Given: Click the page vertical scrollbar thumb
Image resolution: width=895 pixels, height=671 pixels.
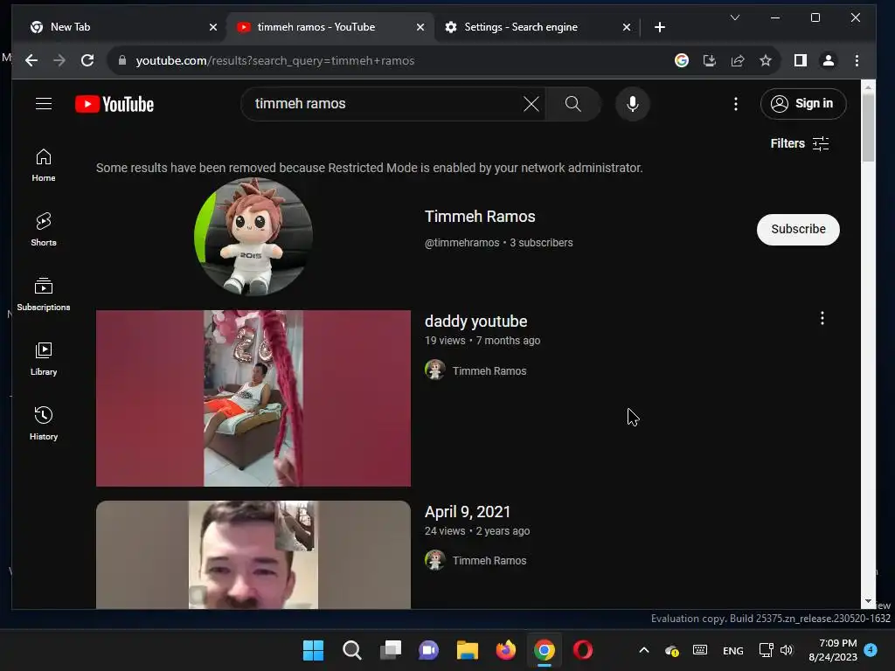Looking at the screenshot, I should pyautogui.click(x=868, y=127).
